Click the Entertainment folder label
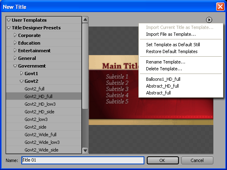Image resolution: width=227 pixels, height=170 pixels. pyautogui.click(x=34, y=51)
